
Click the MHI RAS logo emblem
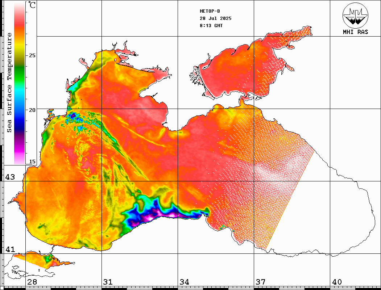pyautogui.click(x=355, y=15)
